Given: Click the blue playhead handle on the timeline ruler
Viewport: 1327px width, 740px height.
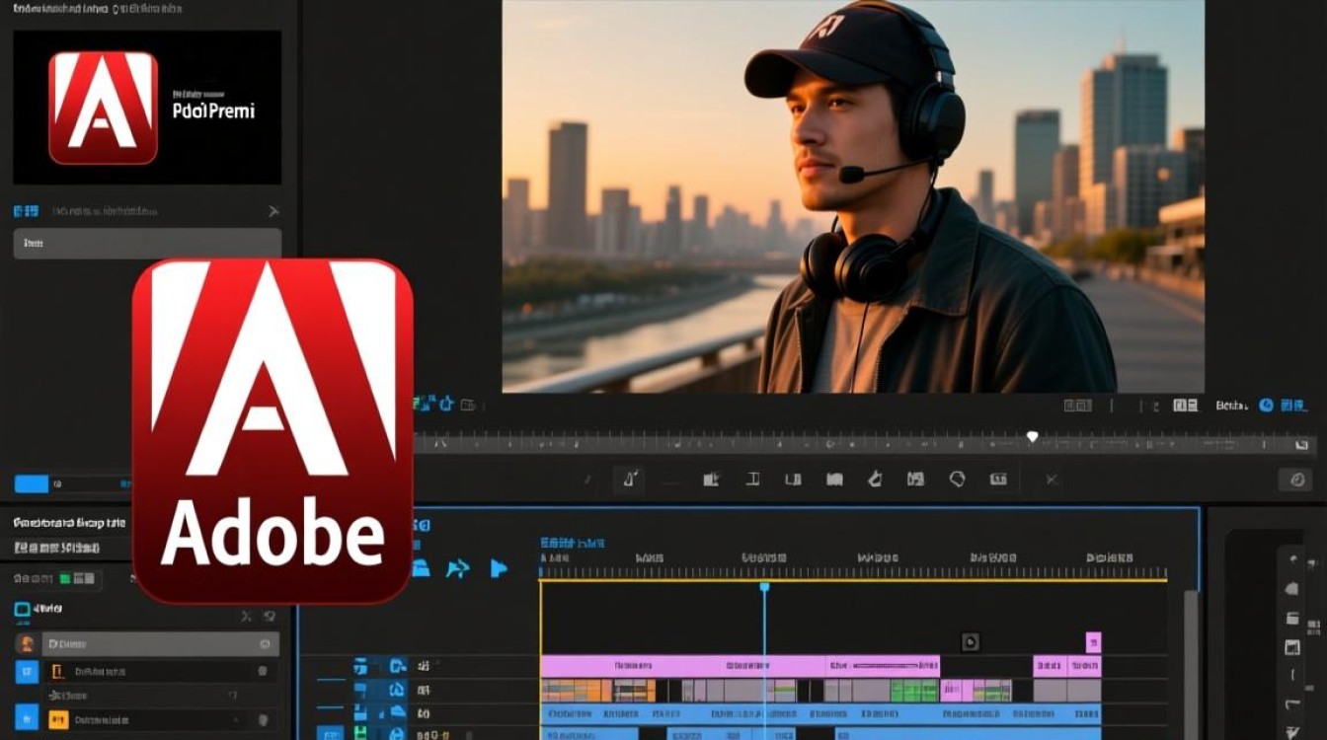Looking at the screenshot, I should (764, 587).
